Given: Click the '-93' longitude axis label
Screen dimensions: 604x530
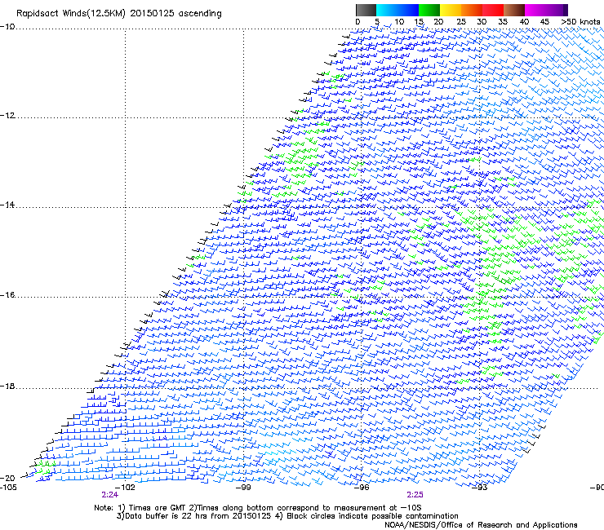Looking at the screenshot, I should 480,488.
